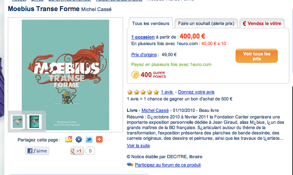This screenshot has width=293, height=175.
Task: Open the Vendez le vôtre tab
Action: (x=262, y=23)
